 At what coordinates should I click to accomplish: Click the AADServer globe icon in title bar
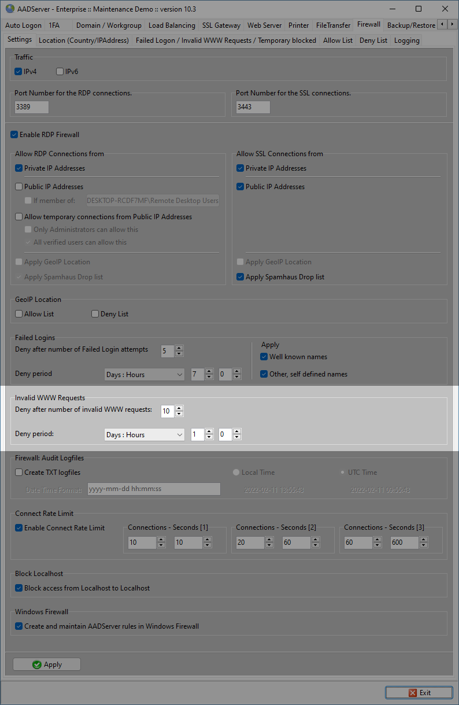pos(10,9)
